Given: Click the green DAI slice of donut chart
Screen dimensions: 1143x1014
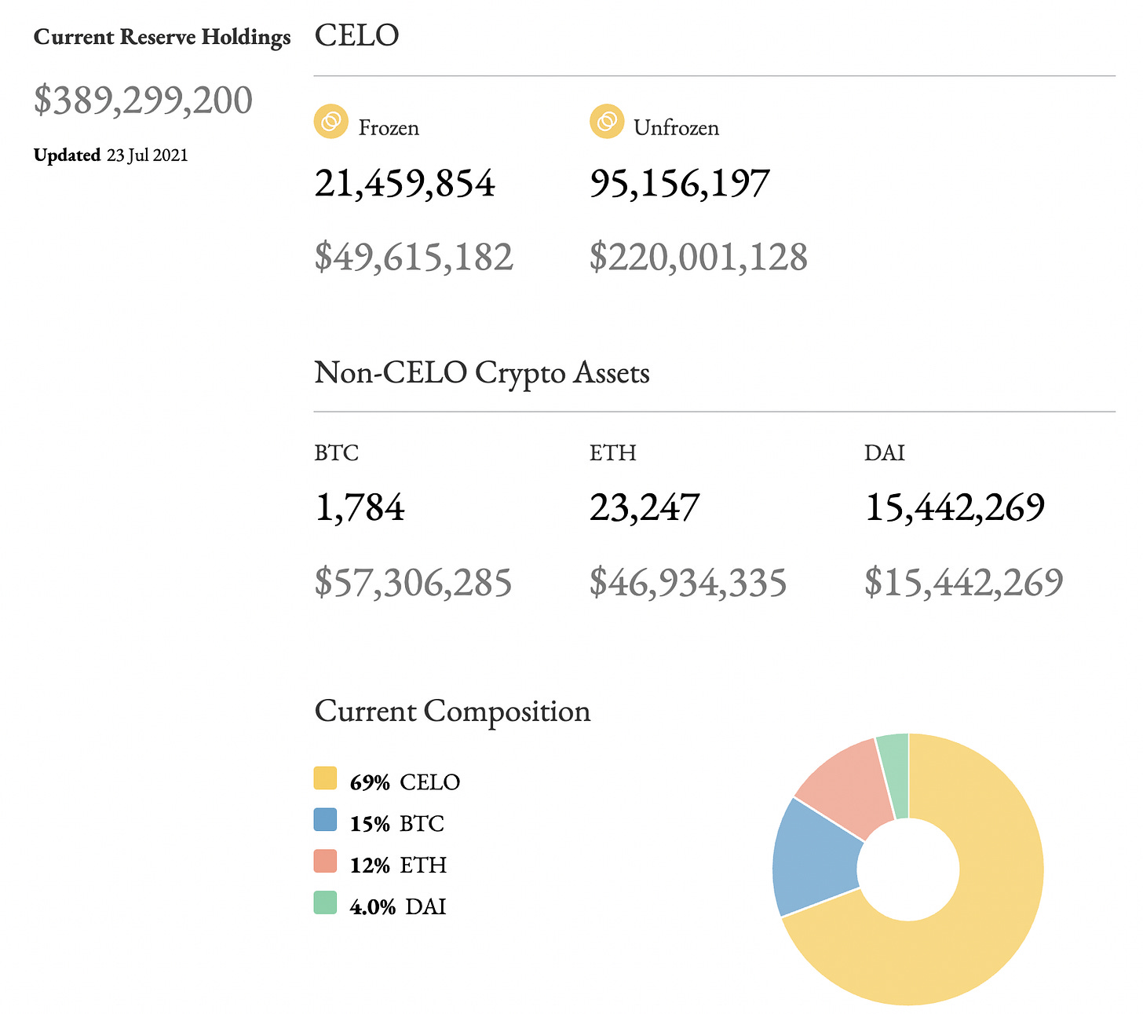Looking at the screenshot, I should coord(895,774).
